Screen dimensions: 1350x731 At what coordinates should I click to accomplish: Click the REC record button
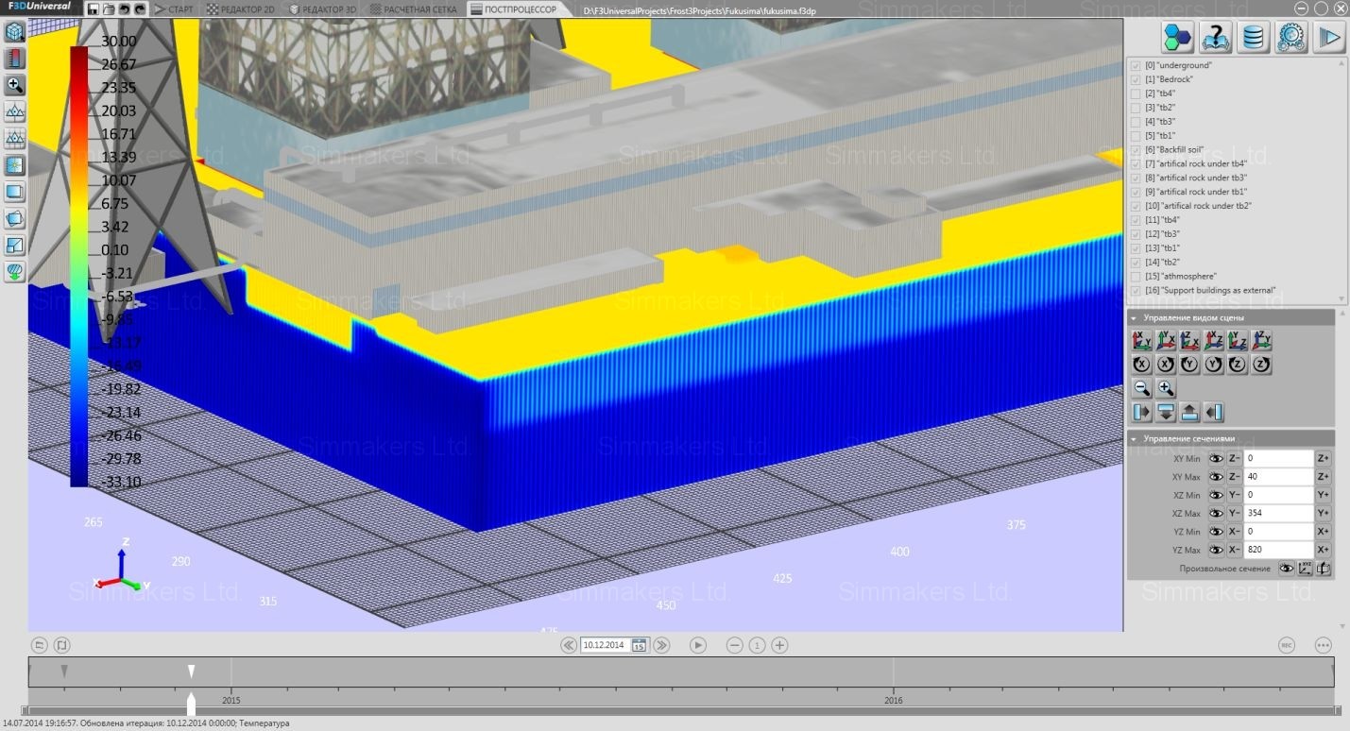coord(1286,645)
